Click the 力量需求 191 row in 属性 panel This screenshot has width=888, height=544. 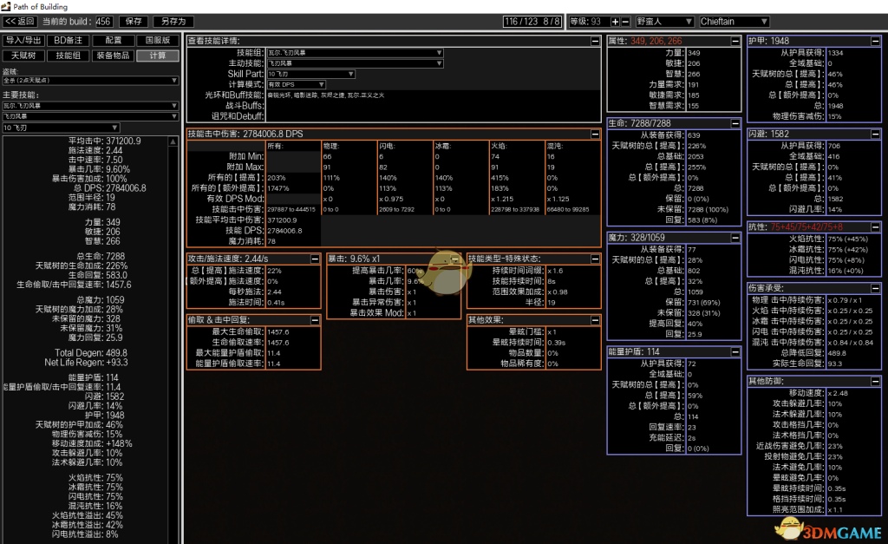click(x=674, y=84)
